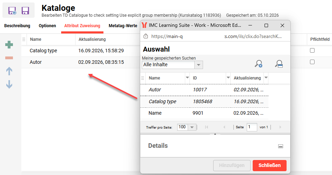Image resolution: width=332 pixels, height=175 pixels.
Task: Click the Details heading
Action: point(158,146)
